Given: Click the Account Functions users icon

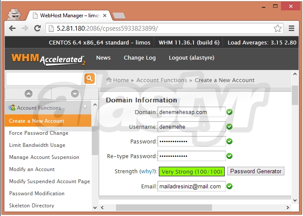Looking at the screenshot, I should click(x=12, y=108).
